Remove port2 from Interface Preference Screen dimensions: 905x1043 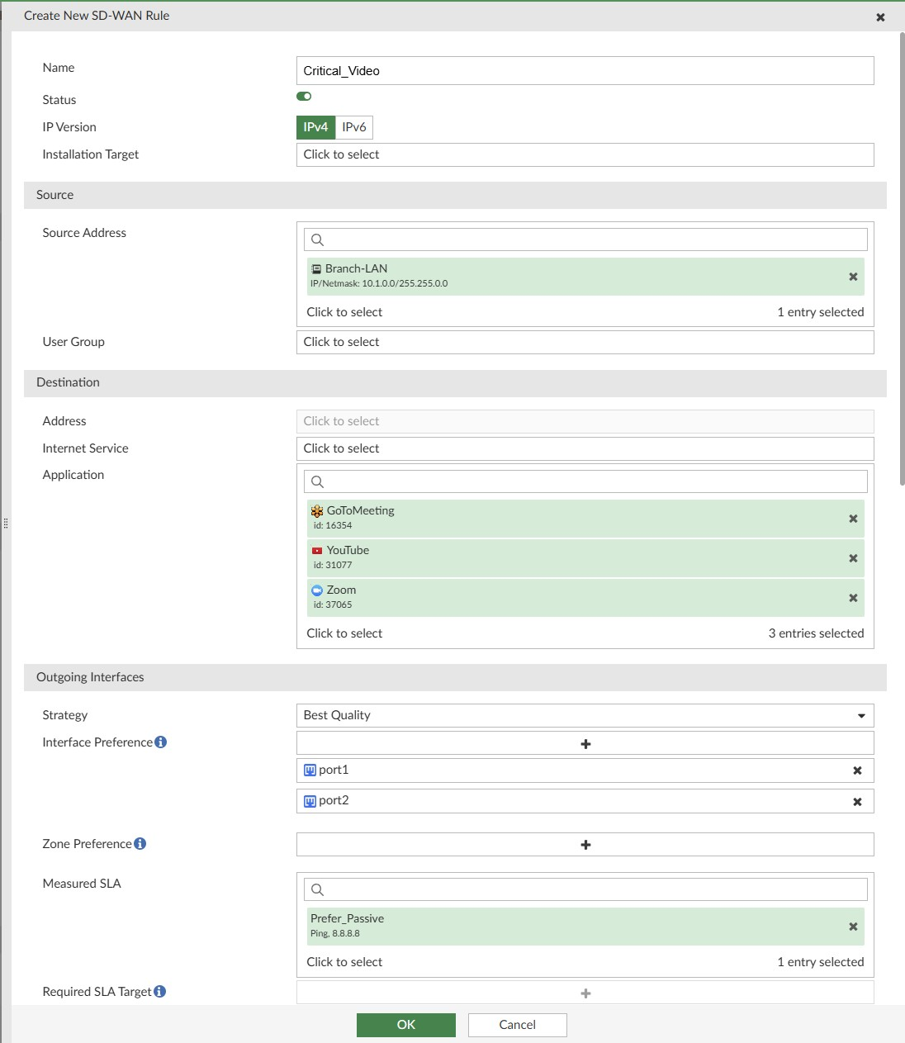click(x=857, y=802)
